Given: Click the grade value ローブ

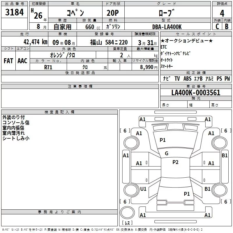Looking at the screenshot, I should coord(166,13).
